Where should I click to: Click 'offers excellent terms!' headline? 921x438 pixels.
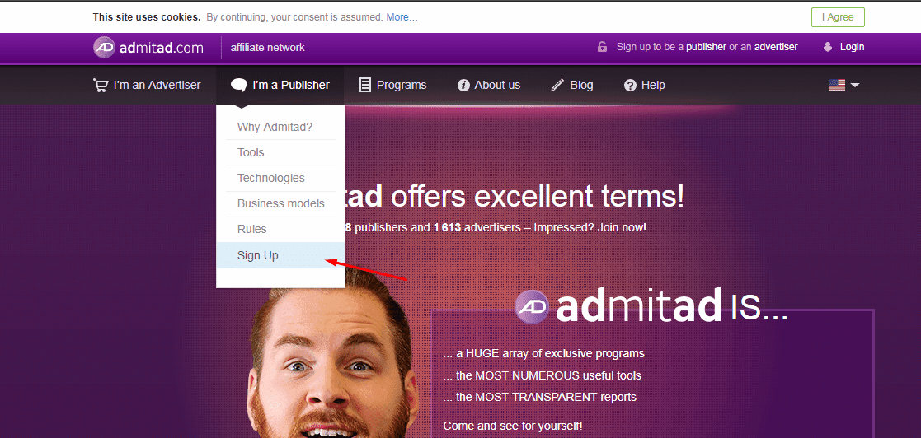point(538,198)
